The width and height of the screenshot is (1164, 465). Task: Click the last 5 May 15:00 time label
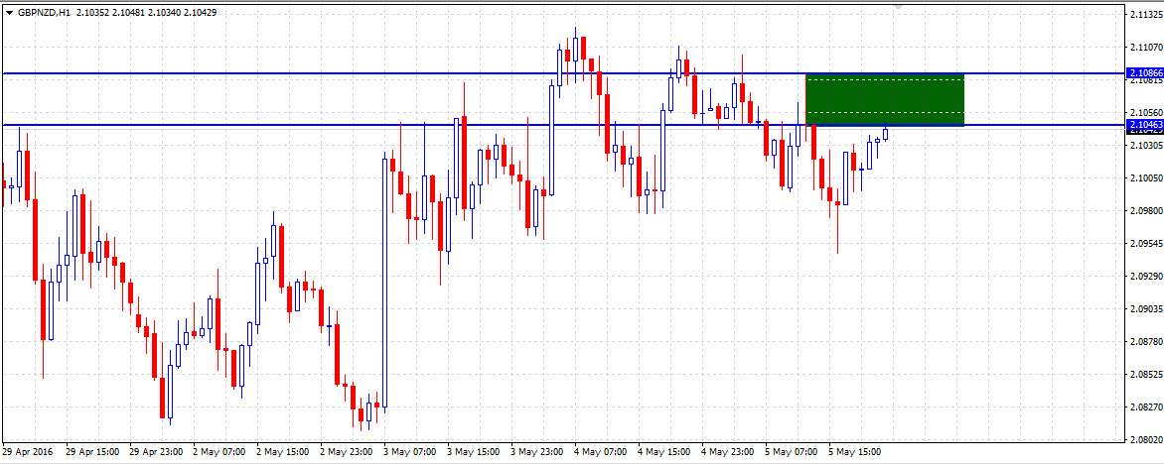tap(856, 452)
